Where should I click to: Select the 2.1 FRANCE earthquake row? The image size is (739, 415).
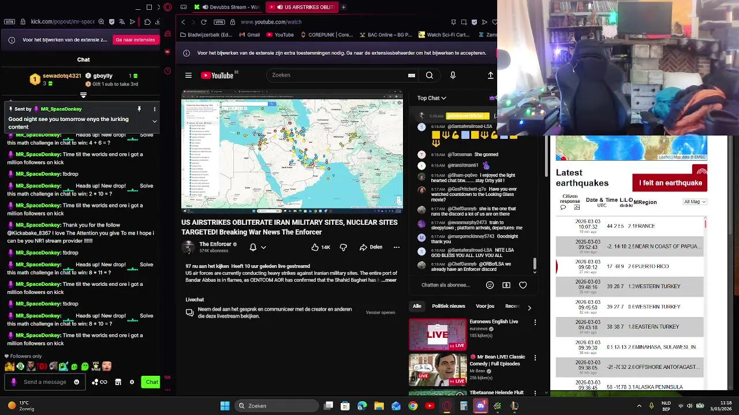tap(630, 226)
